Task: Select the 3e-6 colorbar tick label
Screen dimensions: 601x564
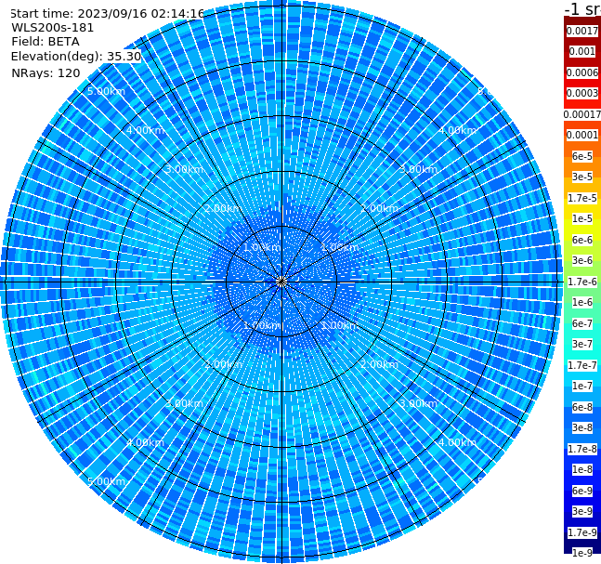Action: coord(582,260)
